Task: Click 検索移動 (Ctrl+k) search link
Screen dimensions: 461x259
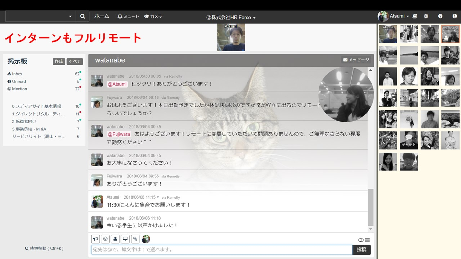Action: [x=44, y=248]
